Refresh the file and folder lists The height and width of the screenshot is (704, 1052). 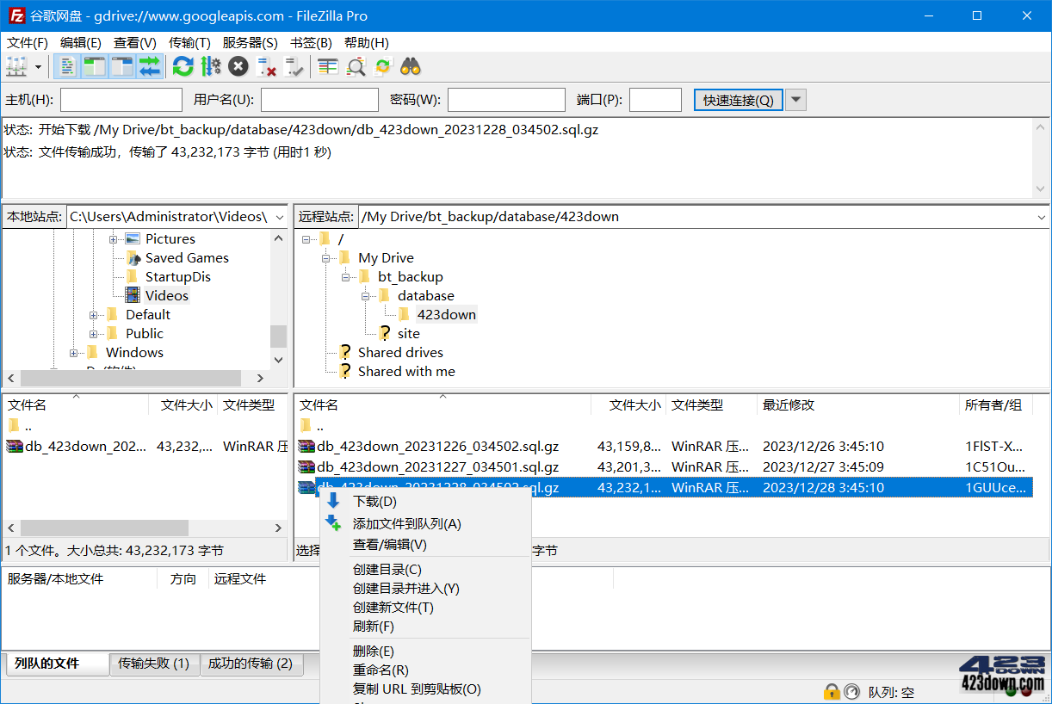[x=183, y=66]
